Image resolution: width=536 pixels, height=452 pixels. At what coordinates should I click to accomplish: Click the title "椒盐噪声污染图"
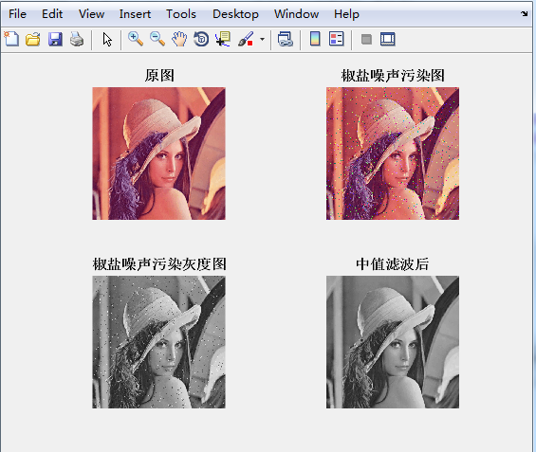point(393,76)
